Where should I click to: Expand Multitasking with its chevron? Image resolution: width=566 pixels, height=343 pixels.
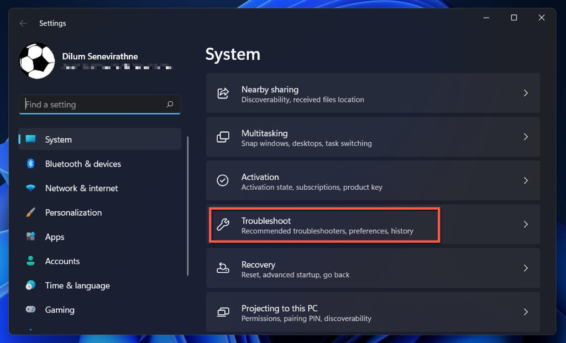click(x=526, y=137)
